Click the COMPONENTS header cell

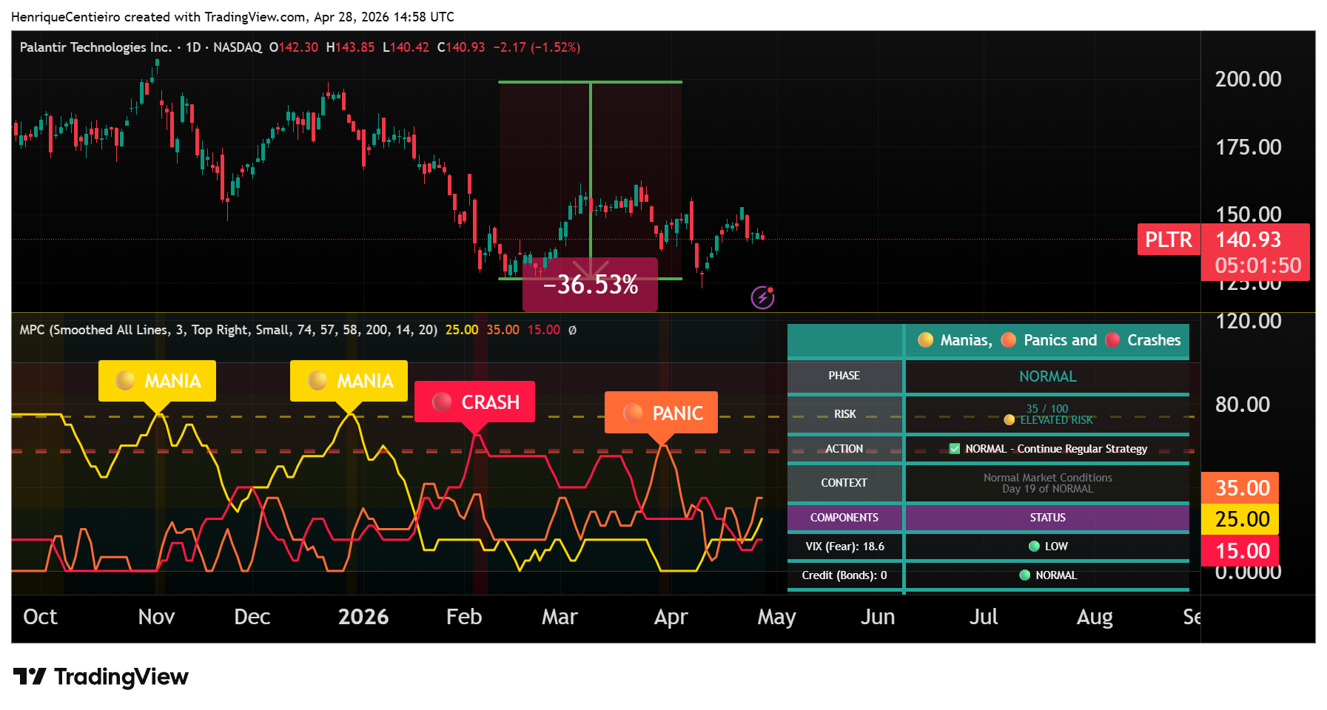844,518
